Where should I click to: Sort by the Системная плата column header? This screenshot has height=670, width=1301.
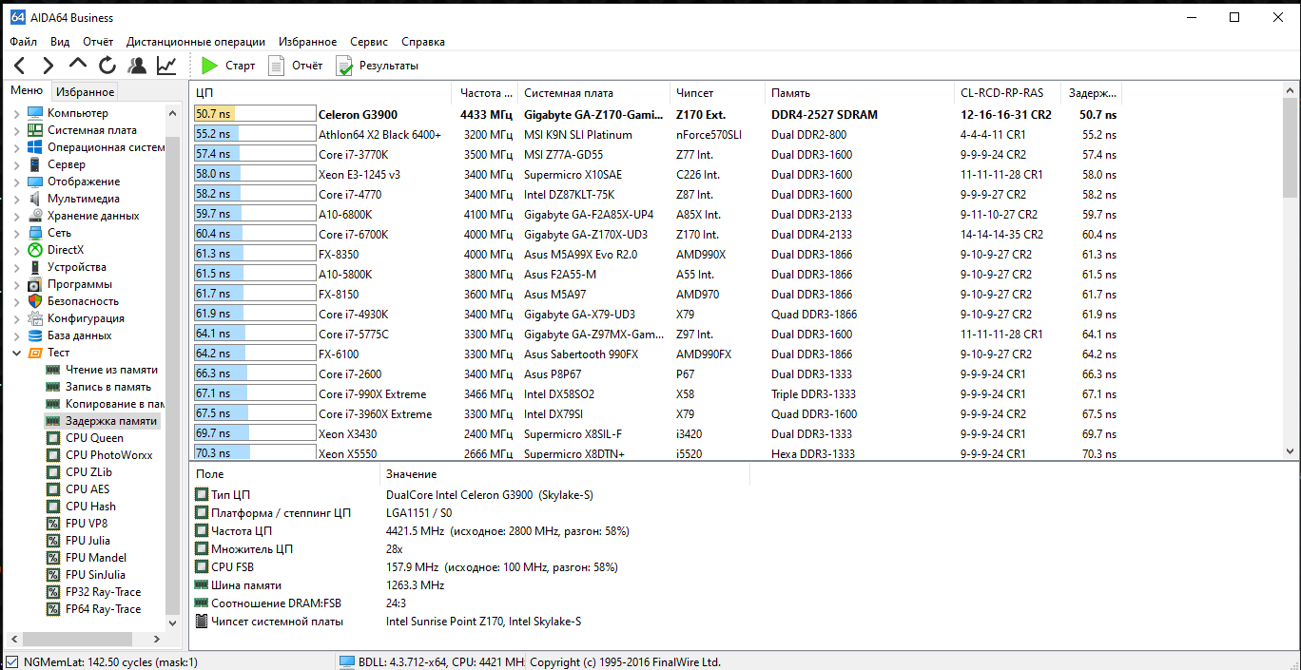pos(594,93)
